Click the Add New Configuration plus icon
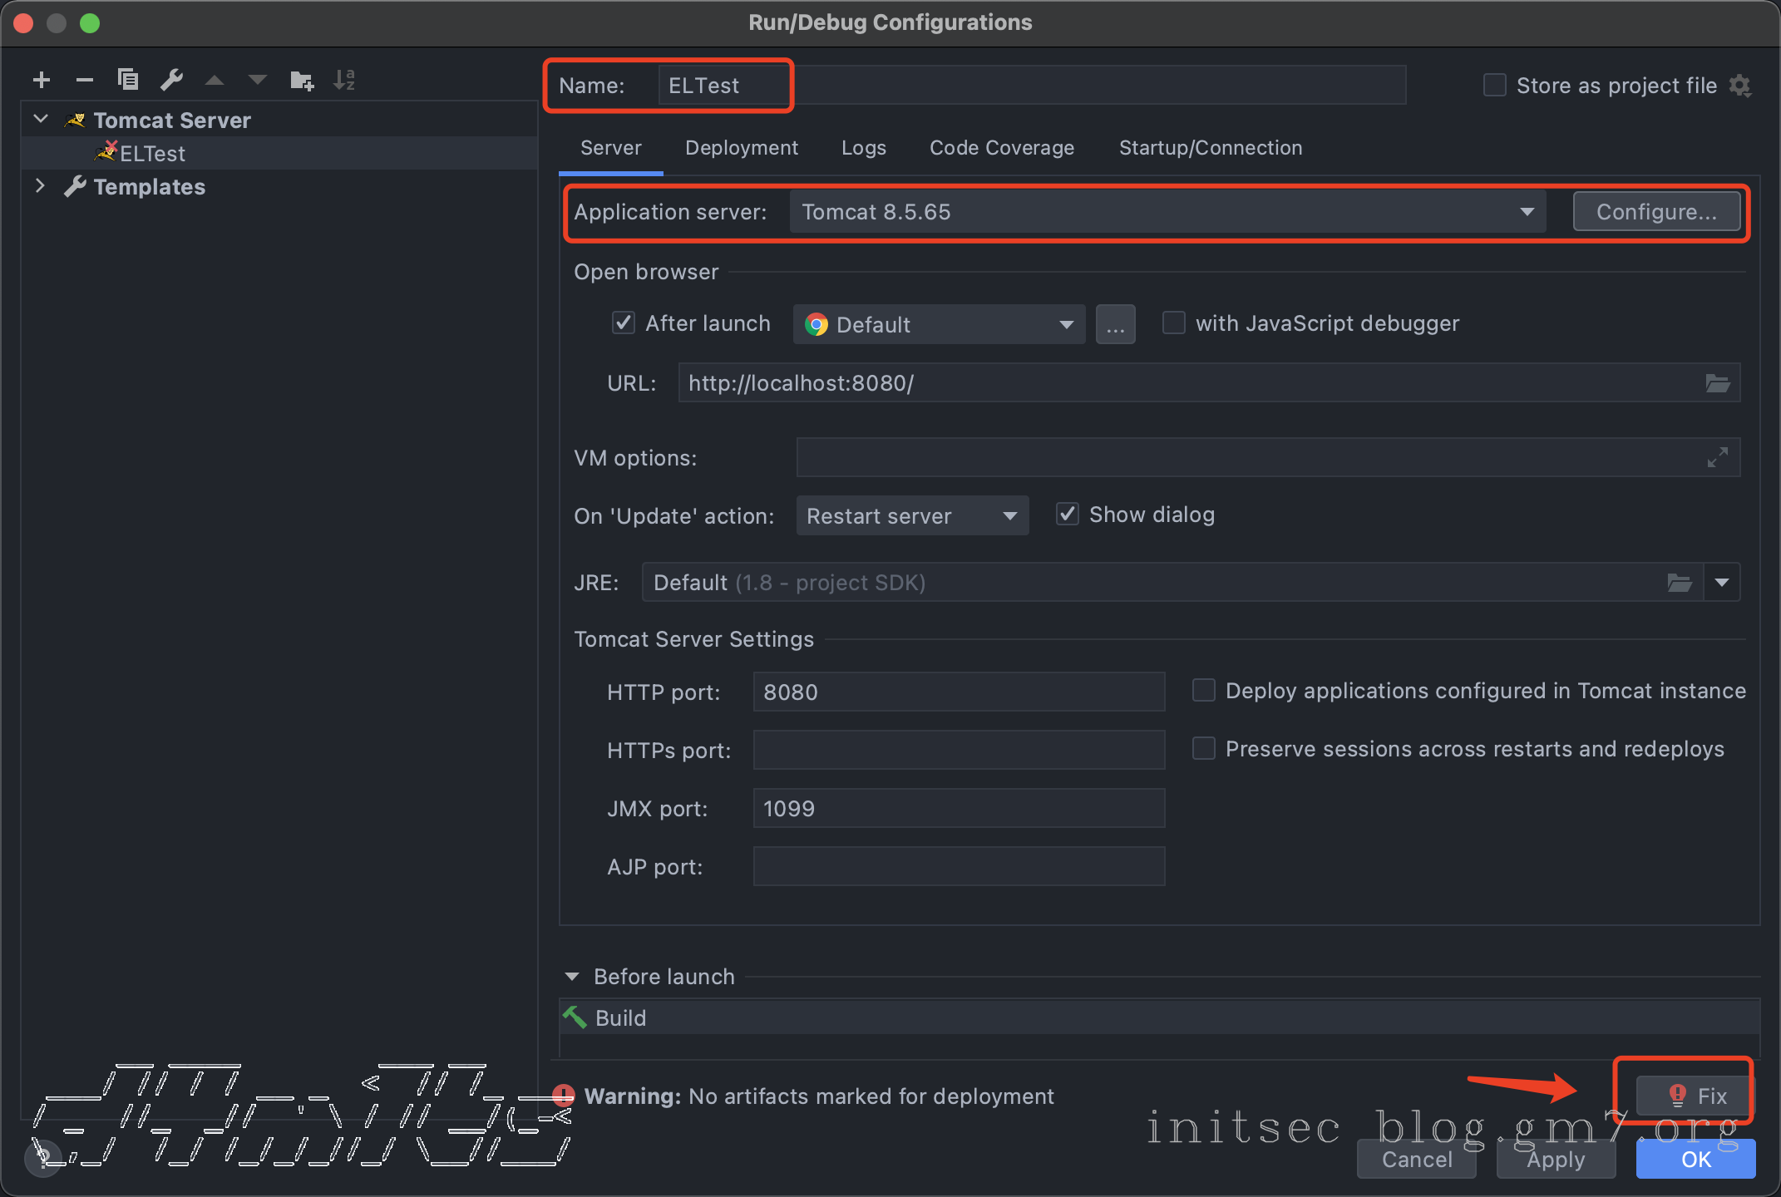This screenshot has height=1197, width=1781. (x=42, y=80)
